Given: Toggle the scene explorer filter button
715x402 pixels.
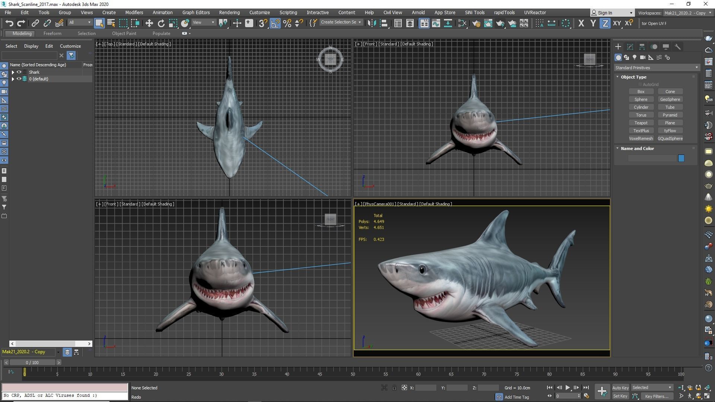Looking at the screenshot, I should 71,55.
